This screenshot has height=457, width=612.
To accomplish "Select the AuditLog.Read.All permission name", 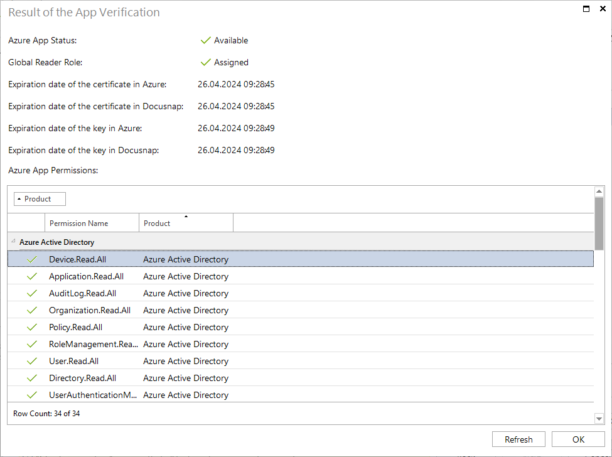I will pyautogui.click(x=82, y=294).
